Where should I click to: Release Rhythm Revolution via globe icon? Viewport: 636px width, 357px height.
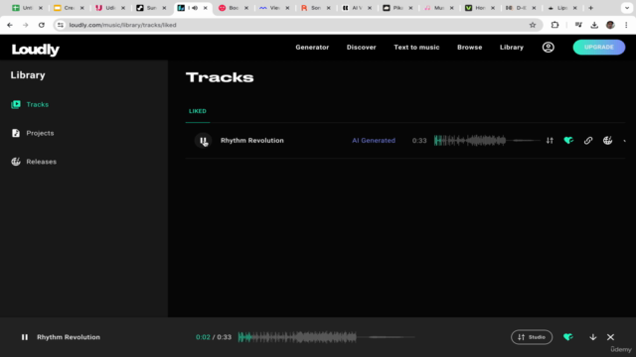[x=607, y=141]
